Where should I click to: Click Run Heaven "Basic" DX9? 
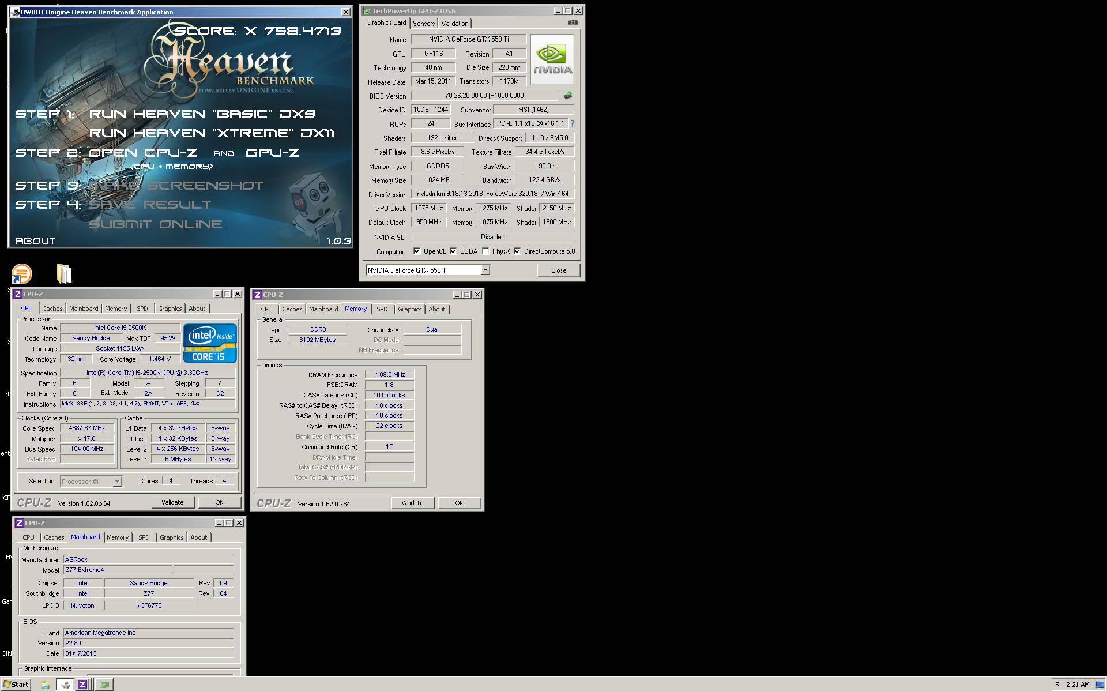202,114
